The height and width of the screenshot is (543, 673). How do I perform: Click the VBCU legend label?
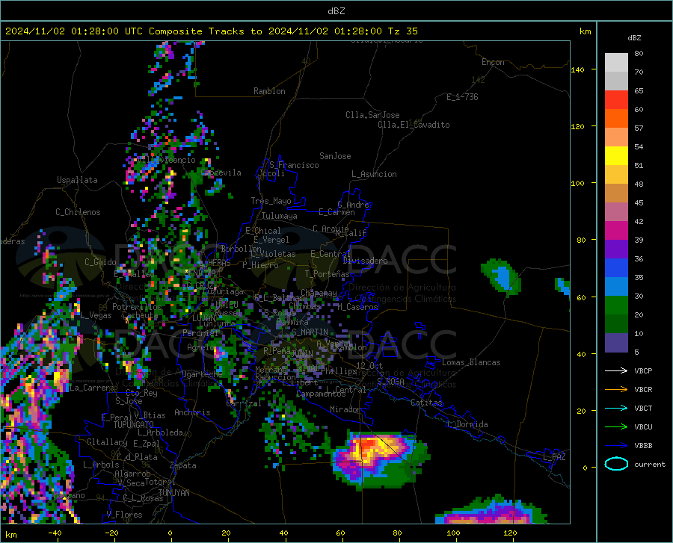643,427
